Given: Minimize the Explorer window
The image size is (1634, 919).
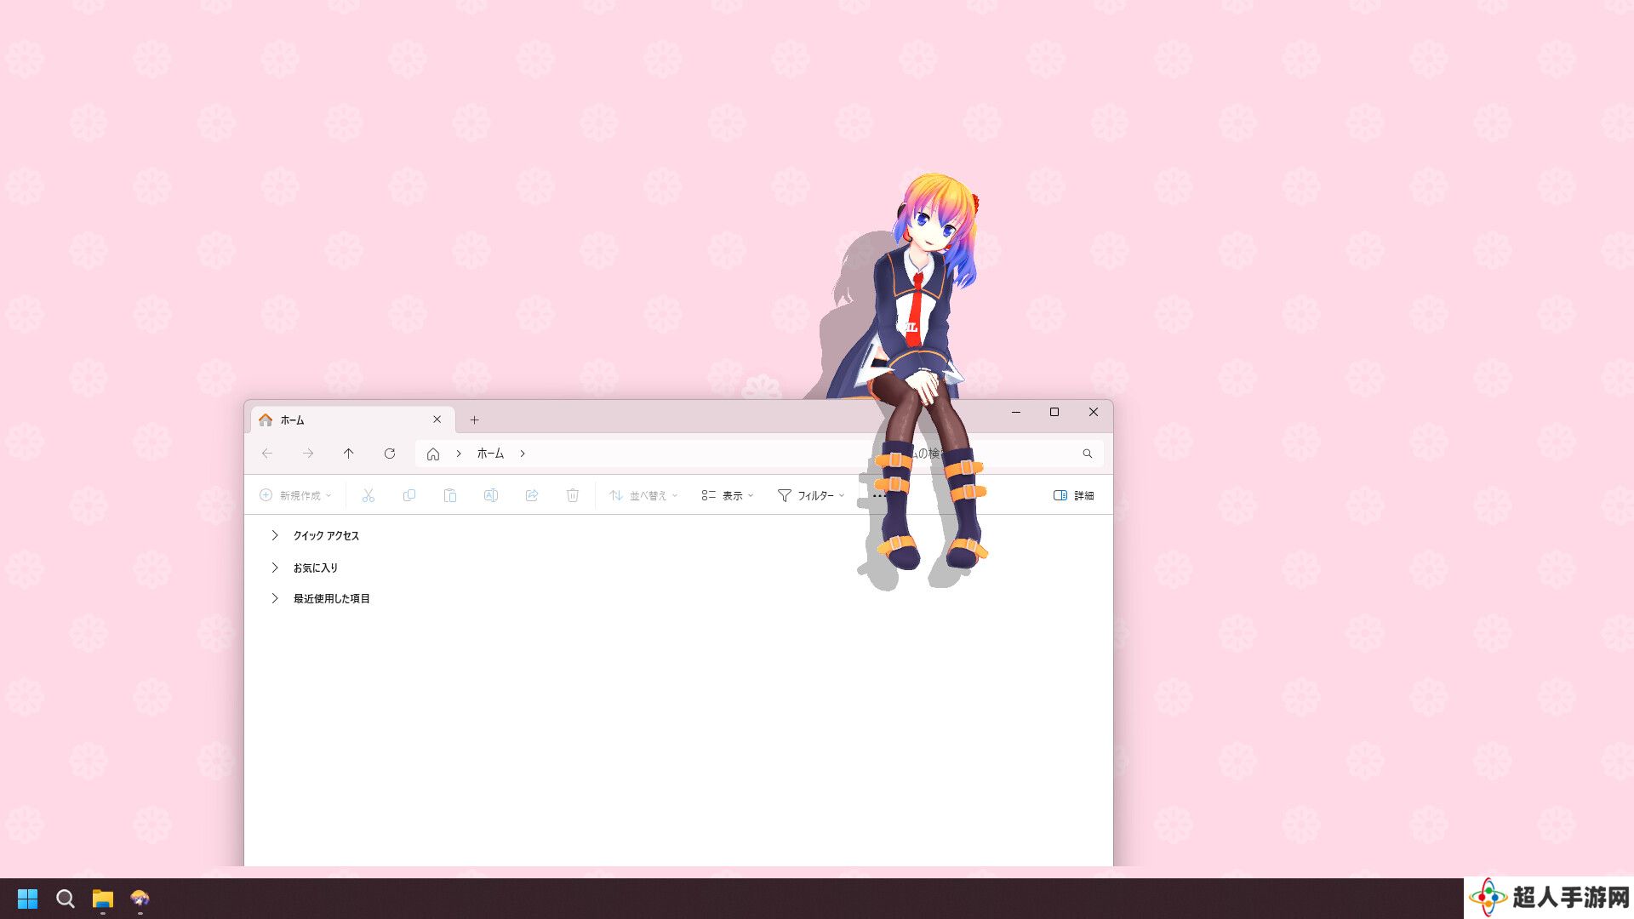Looking at the screenshot, I should [1015, 412].
